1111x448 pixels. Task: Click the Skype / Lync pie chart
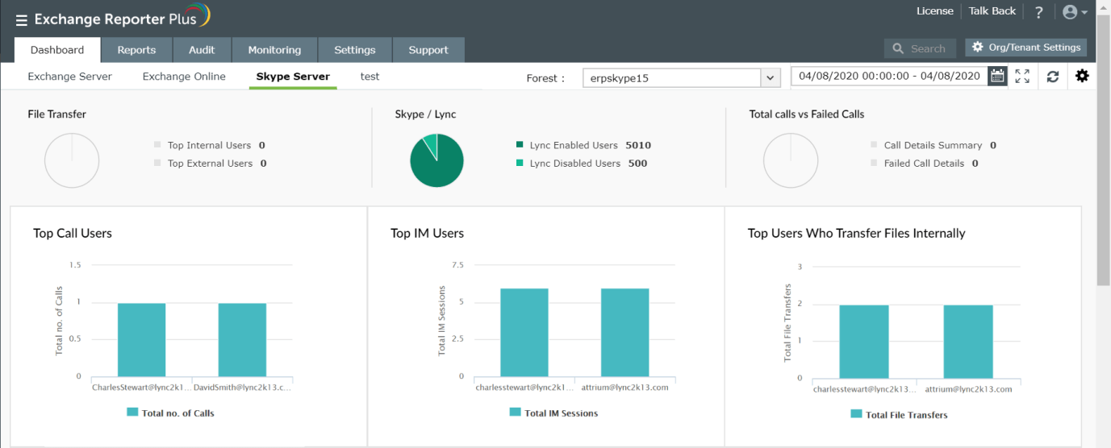coord(436,160)
